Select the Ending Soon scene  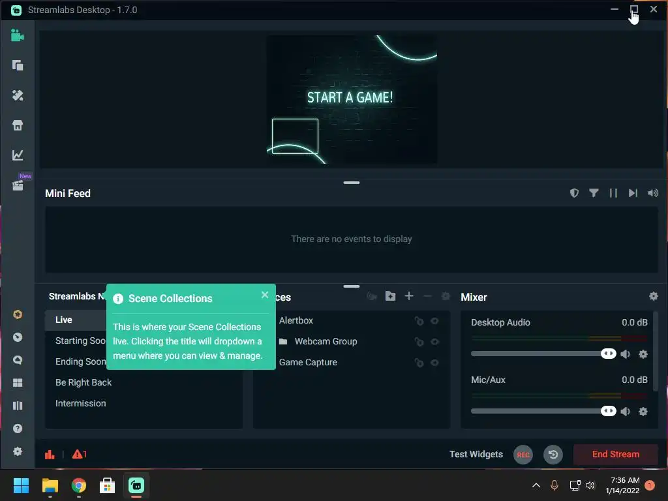tap(80, 361)
